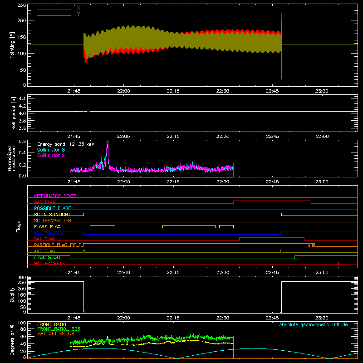Click the SAA_FLAG label
The width and height of the screenshot is (363, 363).
44,239
